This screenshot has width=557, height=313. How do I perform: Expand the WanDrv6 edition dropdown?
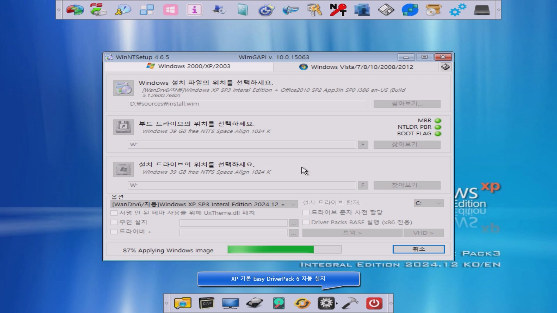[x=293, y=204]
